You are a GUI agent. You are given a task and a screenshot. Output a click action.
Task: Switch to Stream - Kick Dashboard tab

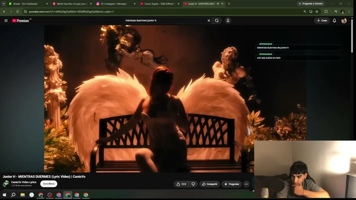[x=25, y=4]
